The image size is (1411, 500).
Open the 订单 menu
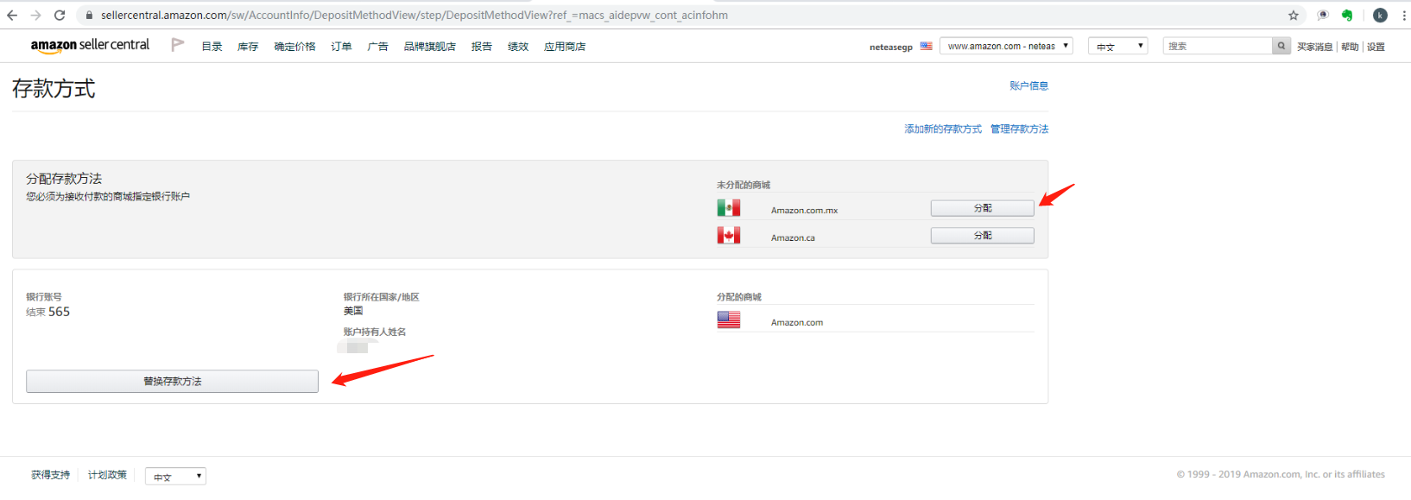(x=341, y=47)
